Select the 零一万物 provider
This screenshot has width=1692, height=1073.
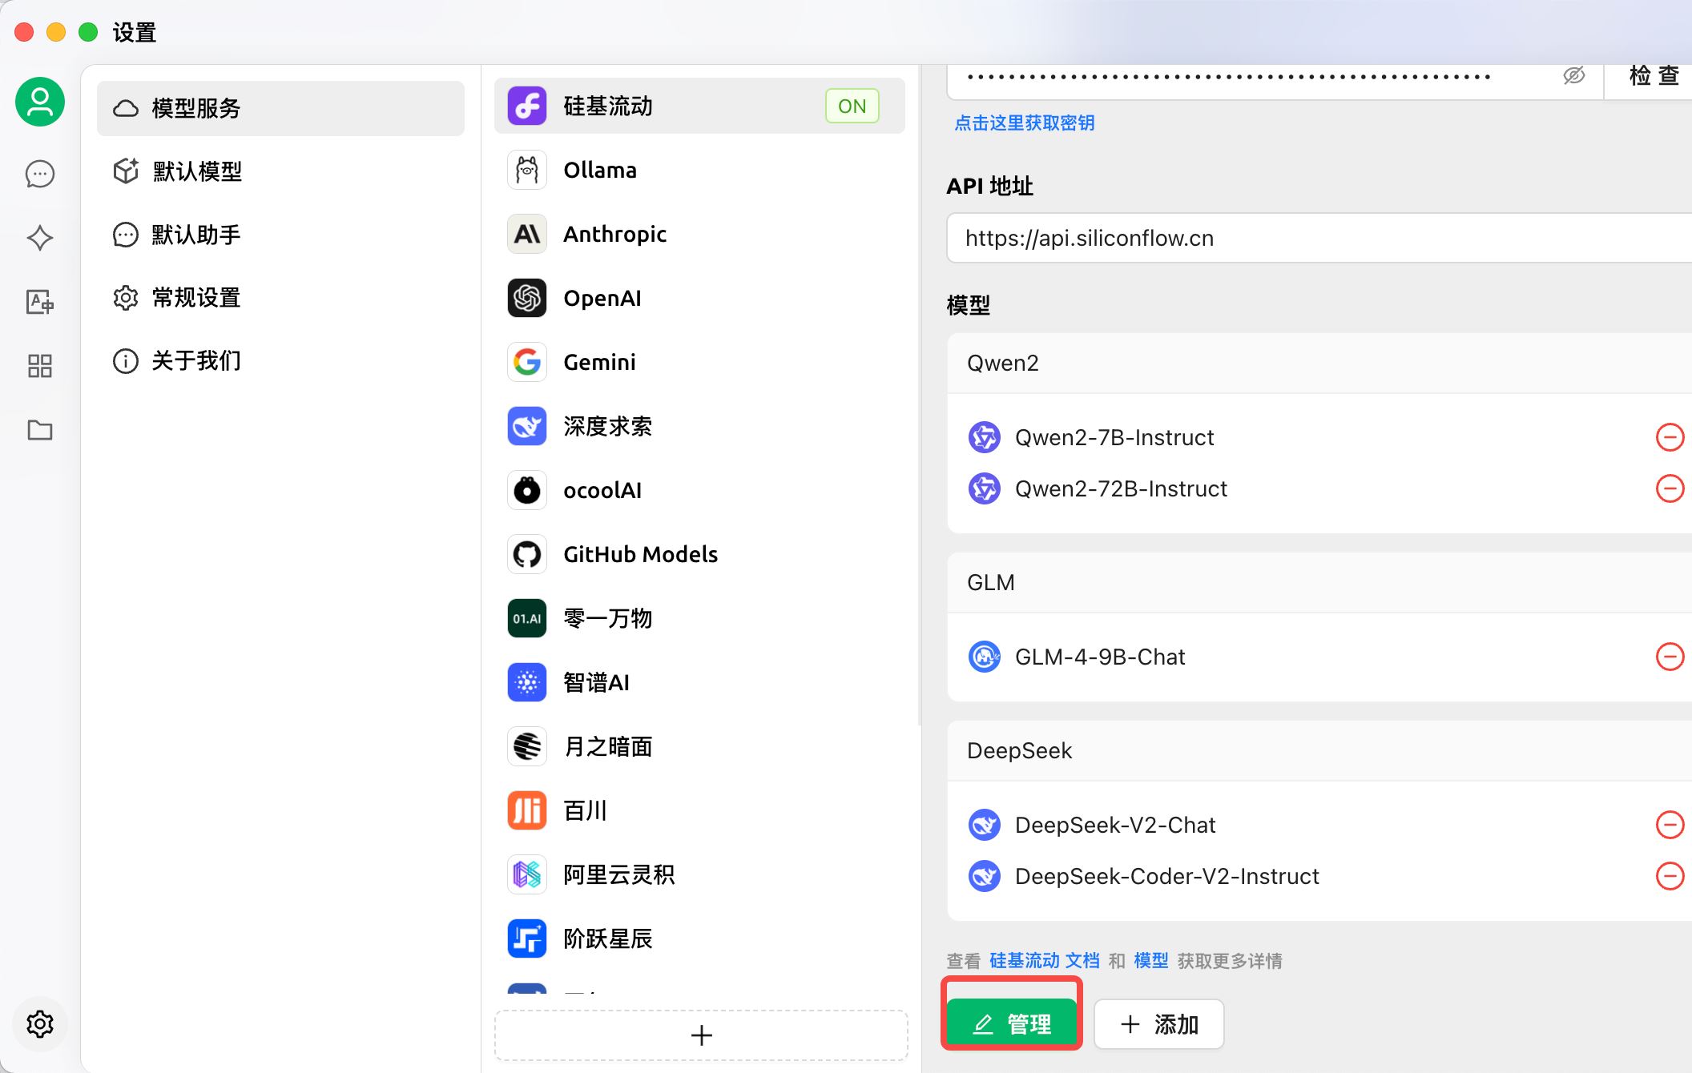tap(607, 618)
